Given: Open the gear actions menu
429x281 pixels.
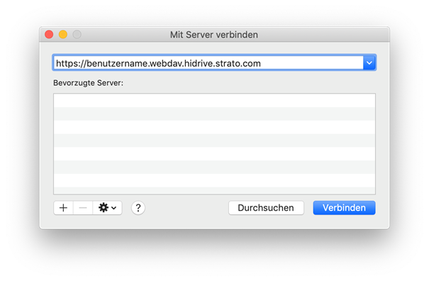Looking at the screenshot, I should point(107,208).
